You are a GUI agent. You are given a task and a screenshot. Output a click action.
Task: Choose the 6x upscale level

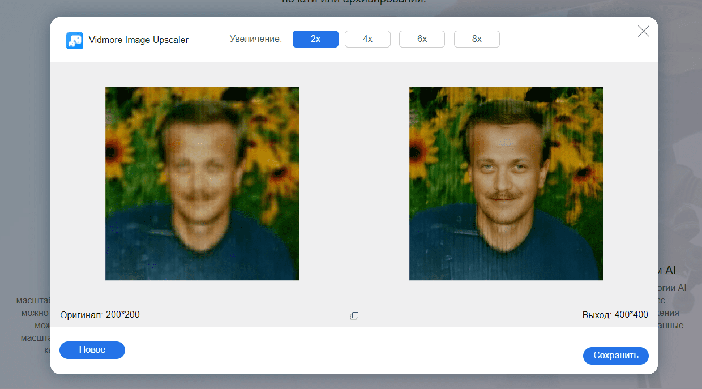pyautogui.click(x=422, y=39)
